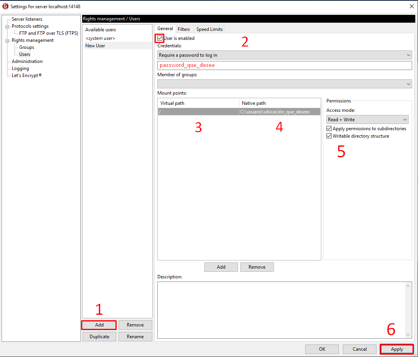Duplicate the New User account

point(99,336)
